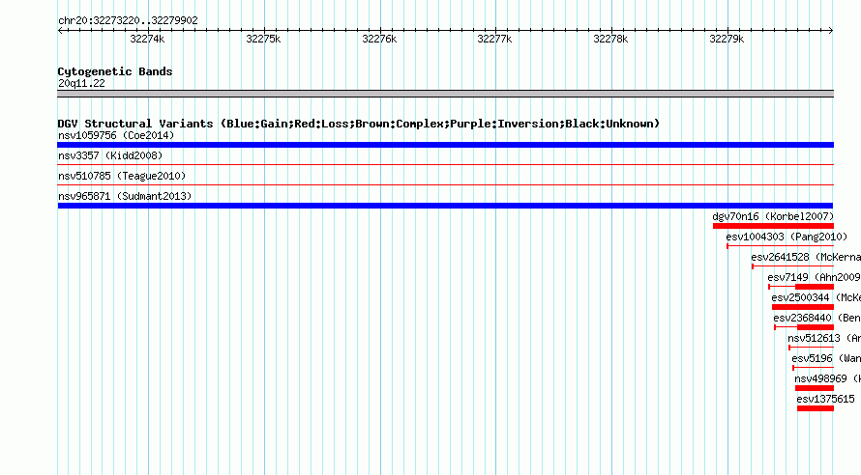The width and height of the screenshot is (861, 475).
Task: Click the left arrow end of ruler
Action: pos(60,31)
